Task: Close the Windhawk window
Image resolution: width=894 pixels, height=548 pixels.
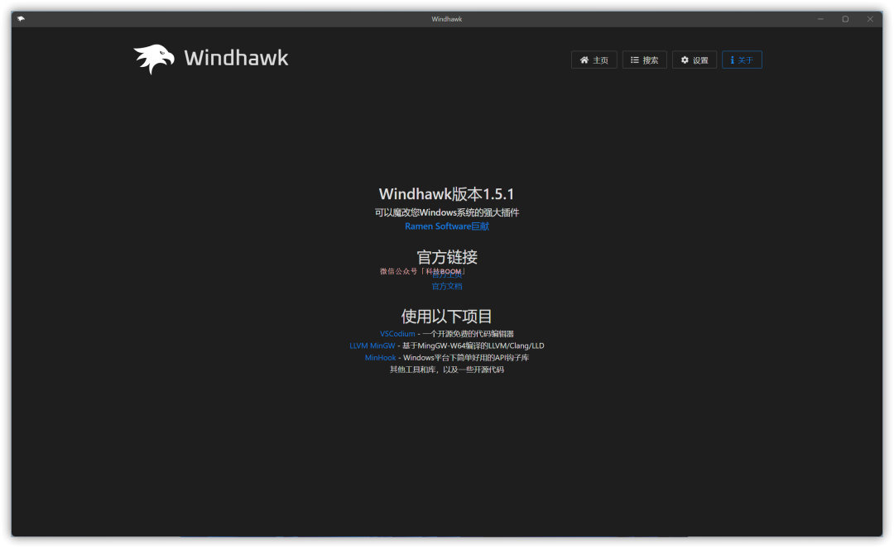Action: (x=870, y=19)
